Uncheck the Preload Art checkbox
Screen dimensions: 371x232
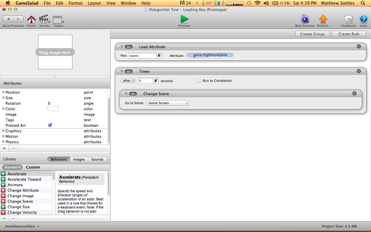[50, 125]
